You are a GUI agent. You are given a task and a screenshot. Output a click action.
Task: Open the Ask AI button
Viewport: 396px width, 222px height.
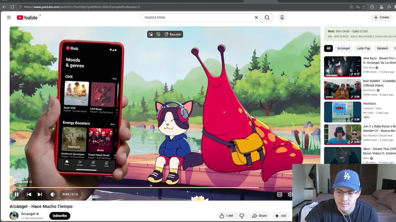pos(281,216)
